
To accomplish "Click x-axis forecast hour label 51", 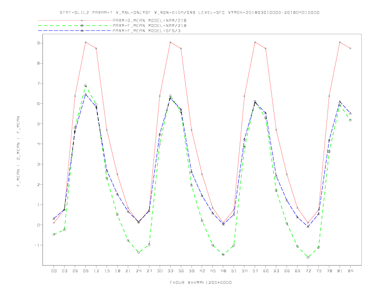I will [234, 271].
